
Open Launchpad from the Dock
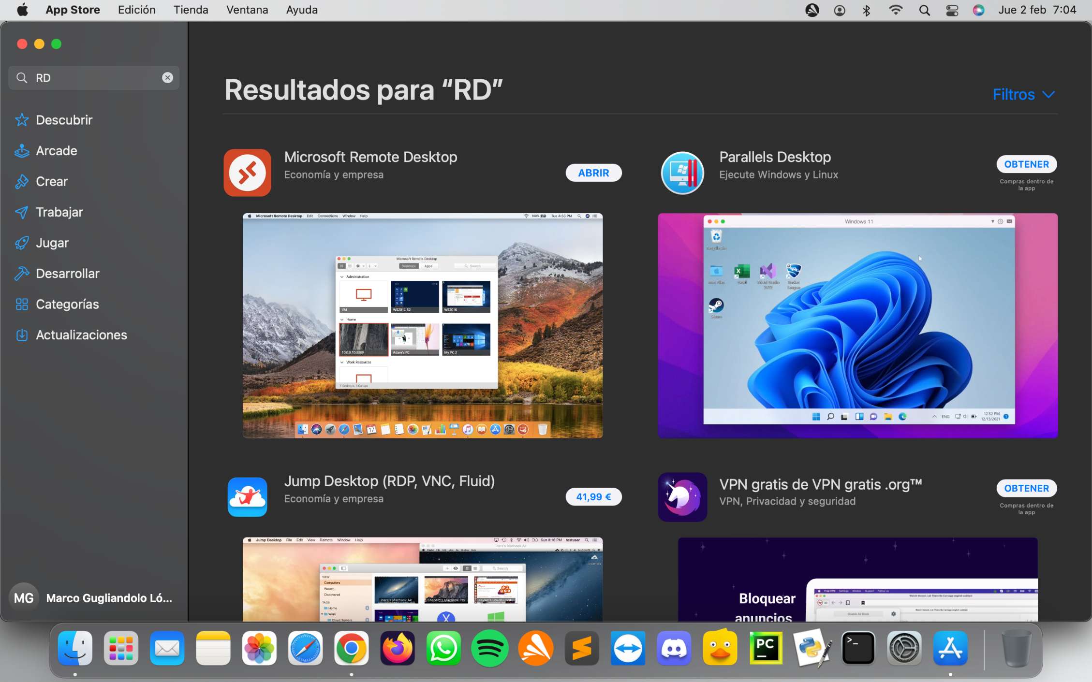click(121, 648)
